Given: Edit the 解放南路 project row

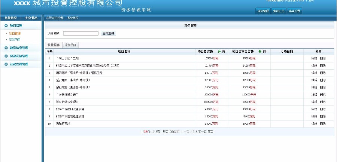Looking at the screenshot, I should 314,88.
